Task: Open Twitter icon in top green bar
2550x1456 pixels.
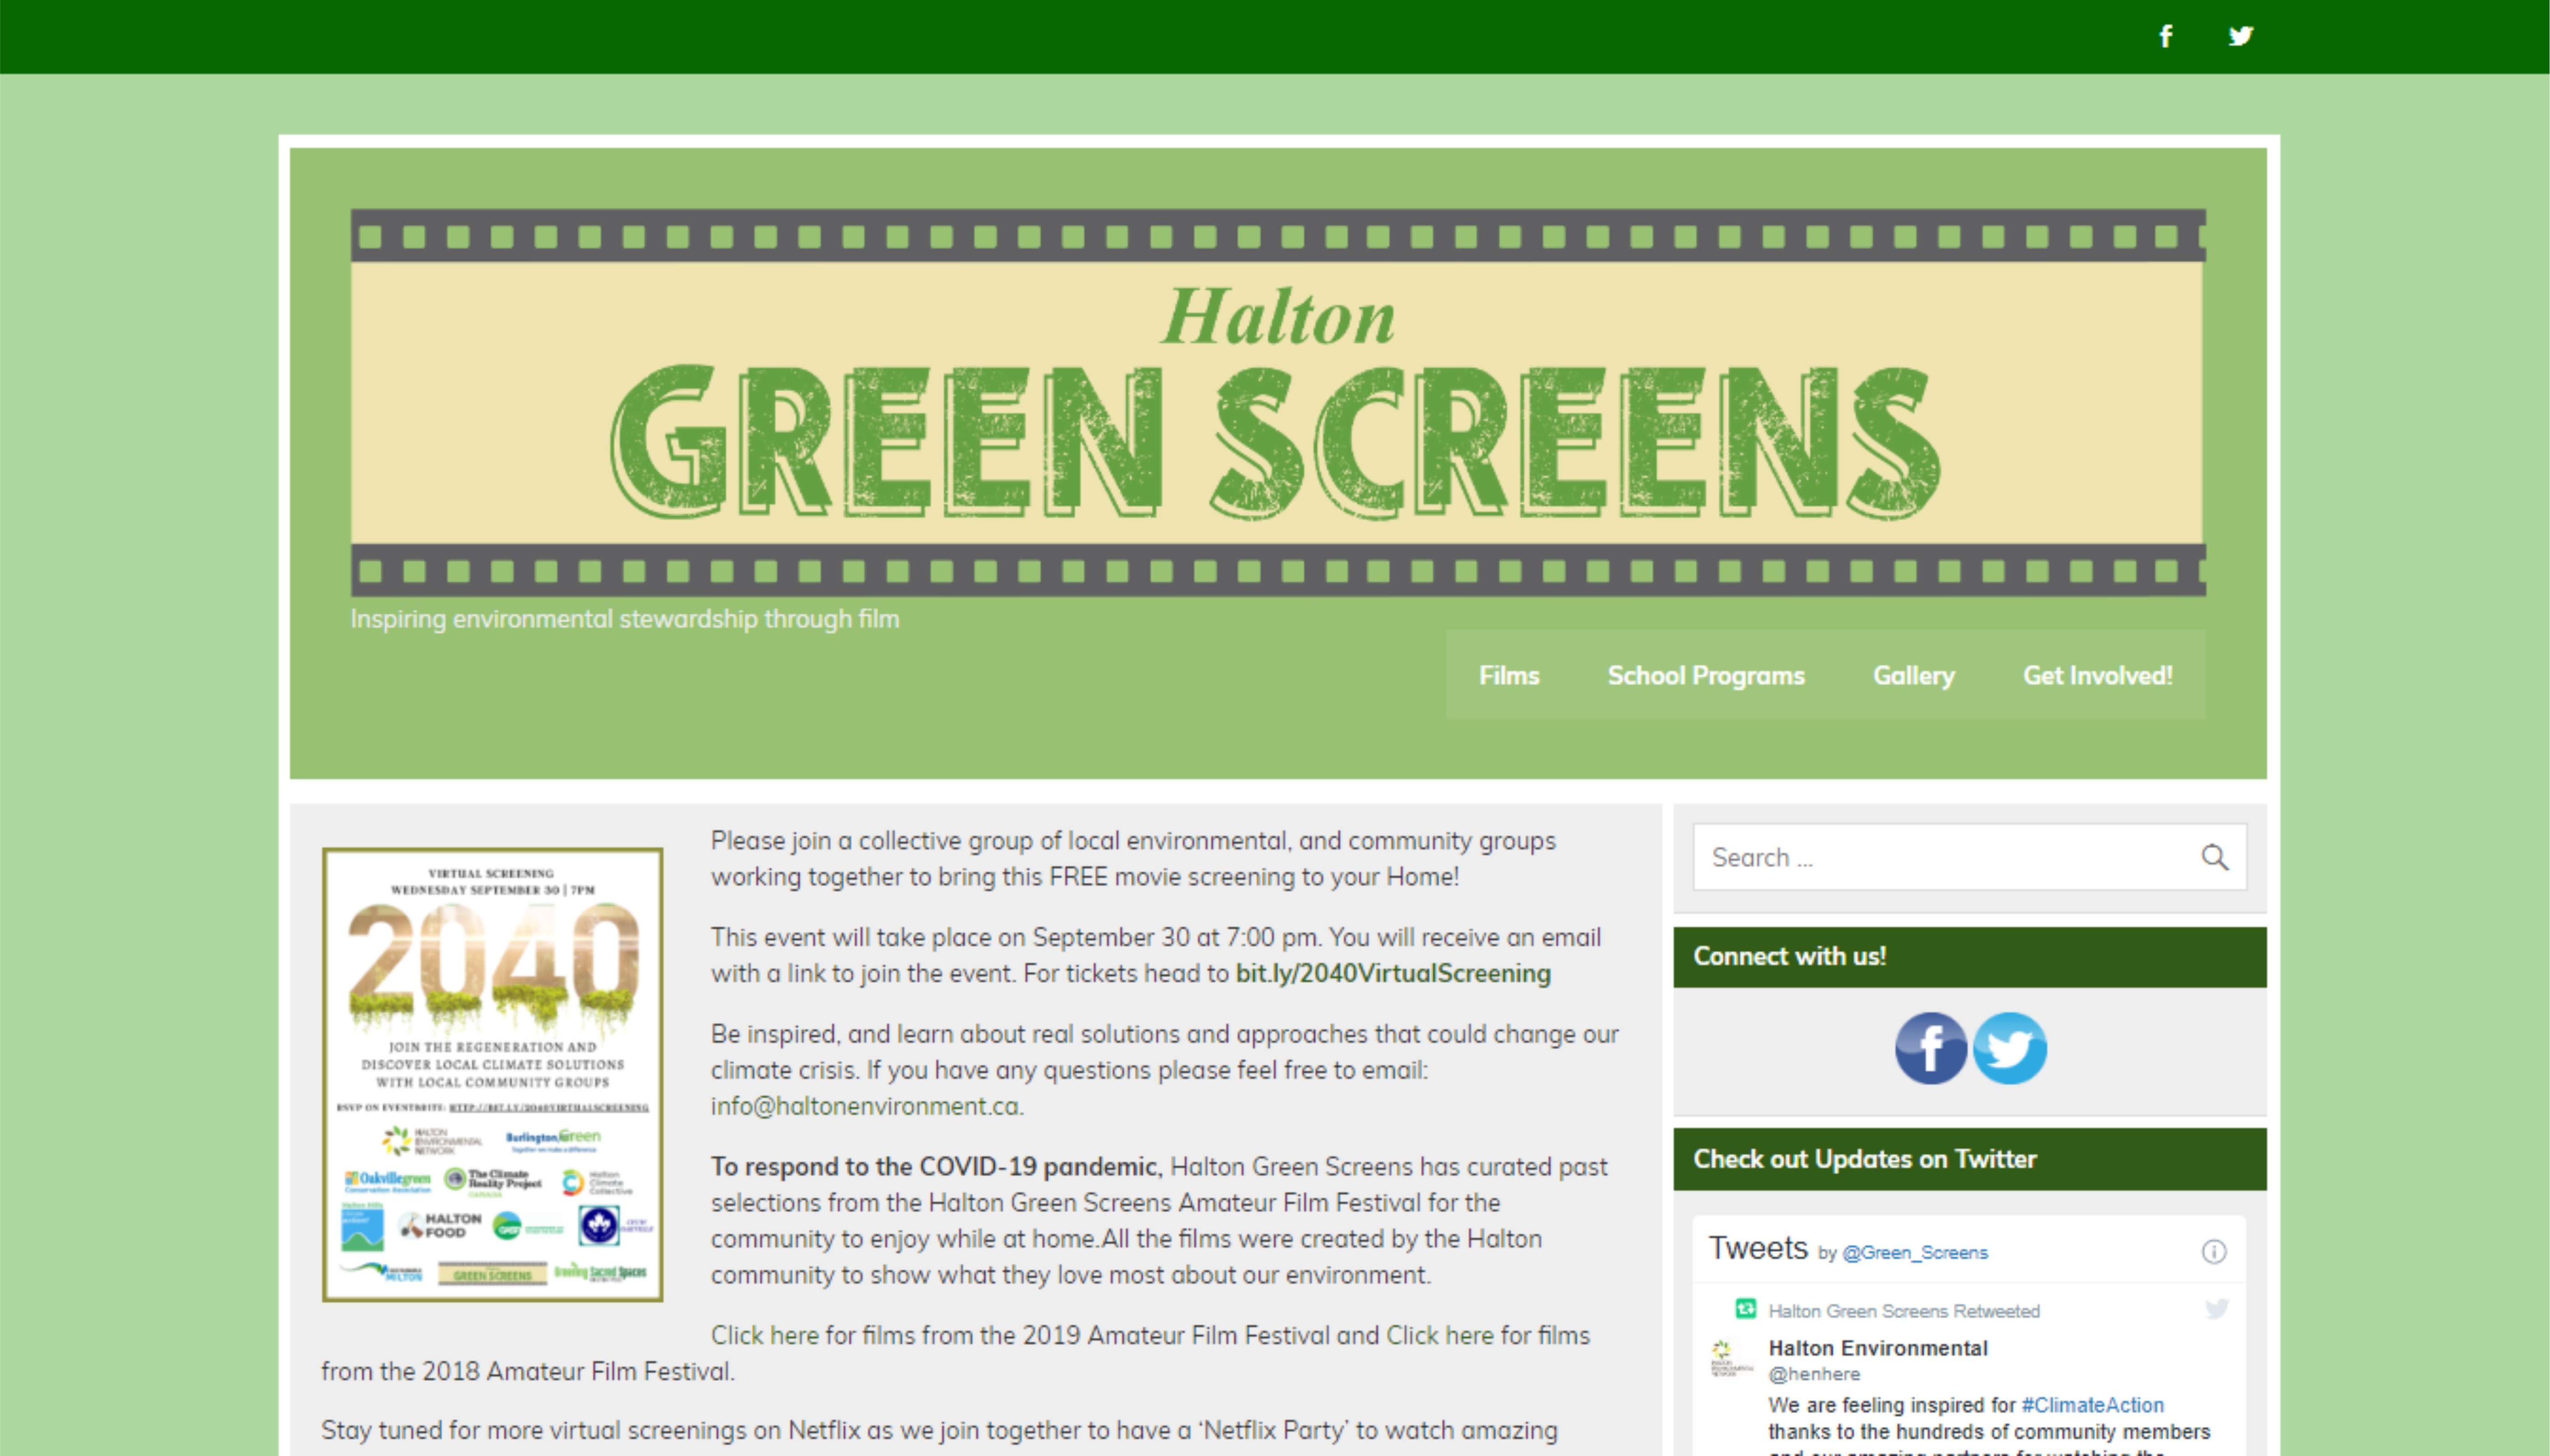Action: click(2240, 37)
